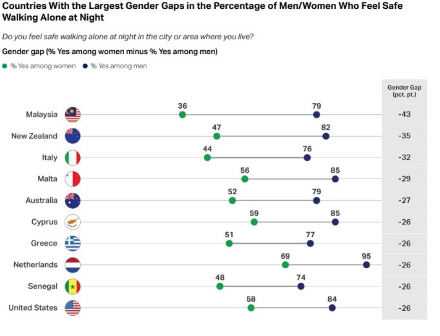Viewport: 440px width, 336px height.
Task: Click the Senegal flag icon
Action: (x=73, y=286)
